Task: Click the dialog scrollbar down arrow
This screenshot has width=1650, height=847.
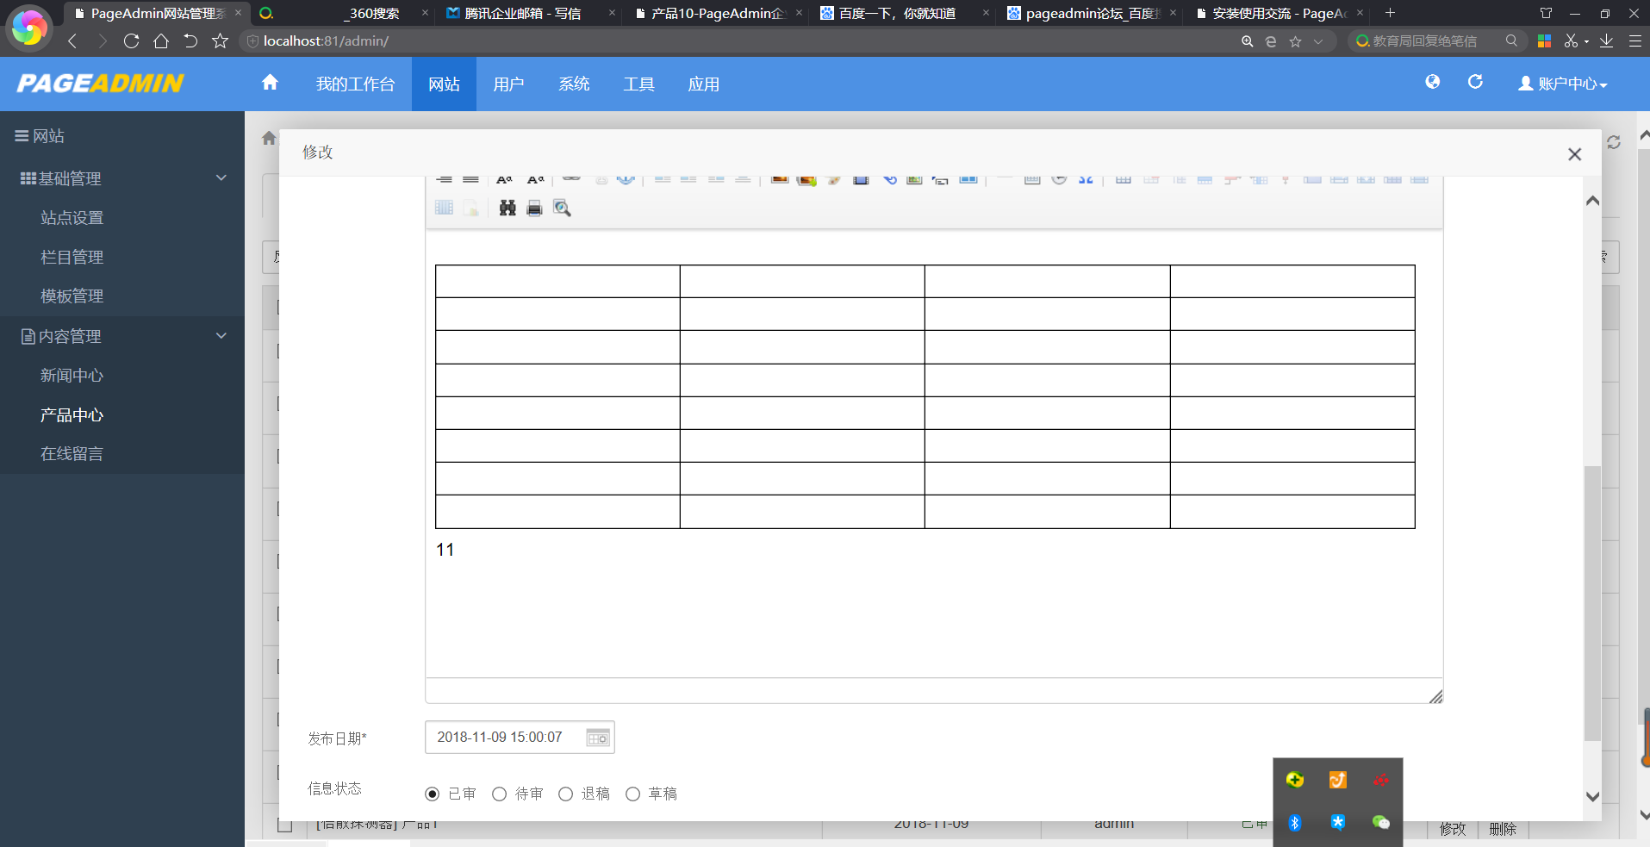Action: click(x=1592, y=797)
